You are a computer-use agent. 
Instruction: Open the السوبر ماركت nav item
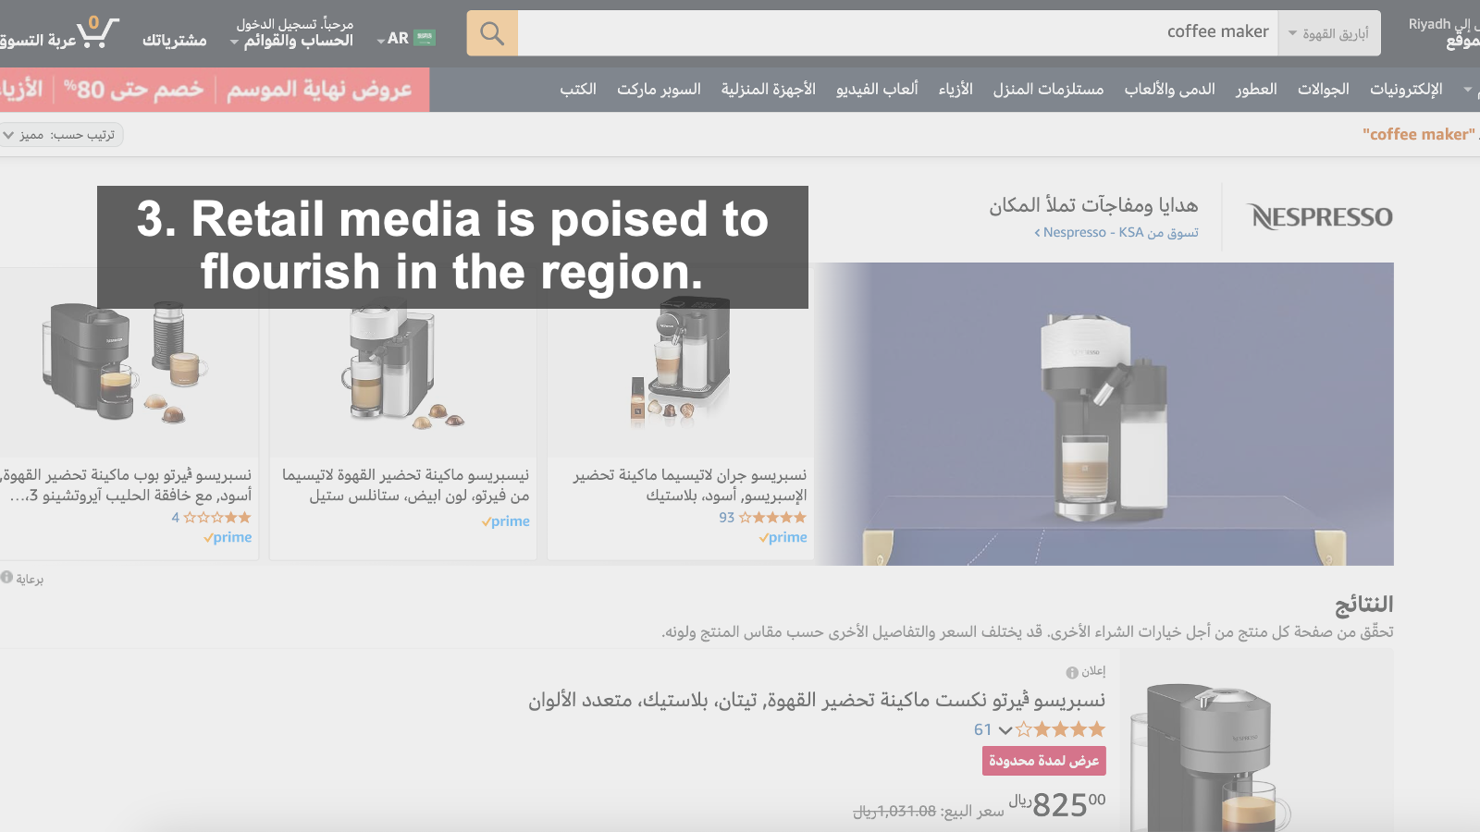tap(659, 90)
